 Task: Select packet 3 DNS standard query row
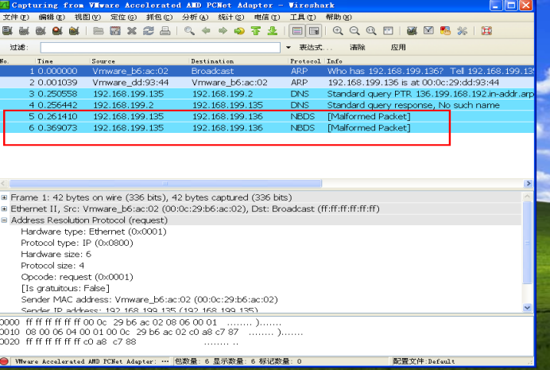(x=267, y=94)
